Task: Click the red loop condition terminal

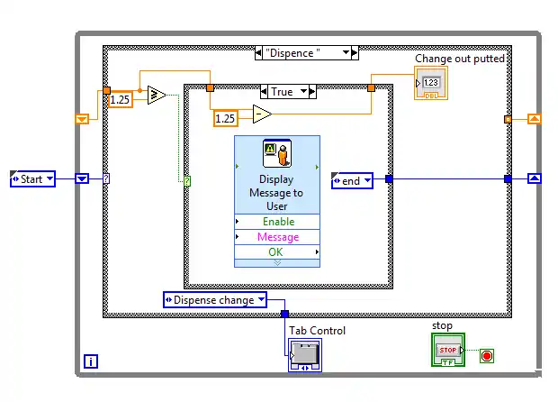Action: coord(487,355)
